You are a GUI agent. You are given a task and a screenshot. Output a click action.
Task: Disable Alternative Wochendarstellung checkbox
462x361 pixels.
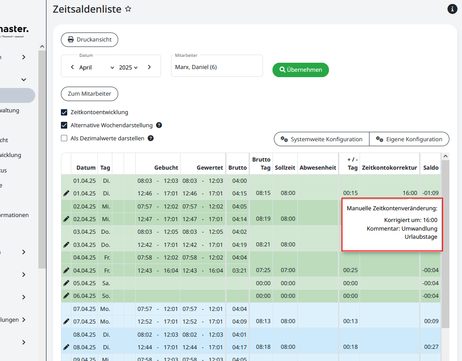coord(64,125)
